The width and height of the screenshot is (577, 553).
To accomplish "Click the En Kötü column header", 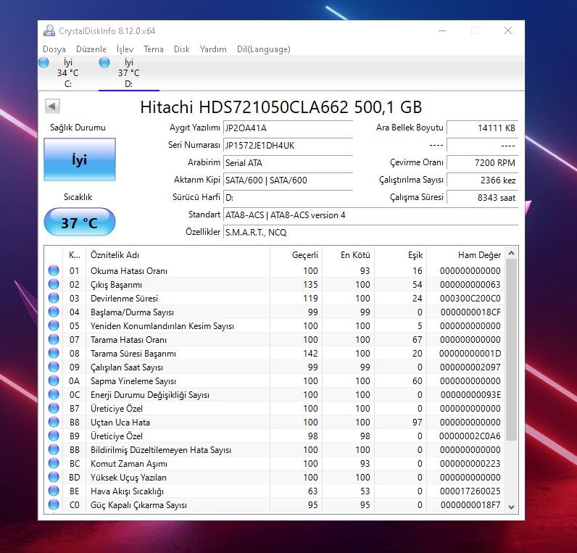I will (348, 254).
